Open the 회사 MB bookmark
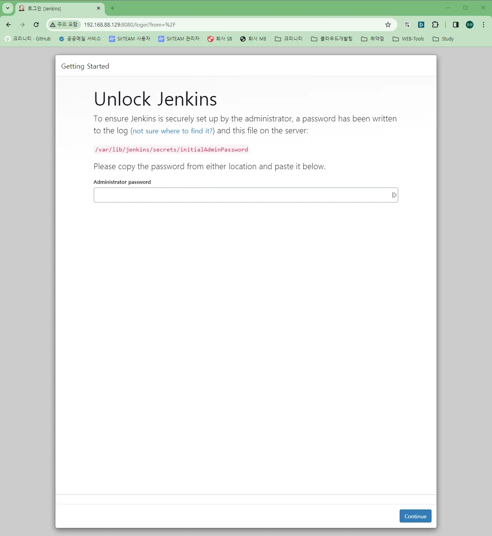492x536 pixels. pos(253,39)
